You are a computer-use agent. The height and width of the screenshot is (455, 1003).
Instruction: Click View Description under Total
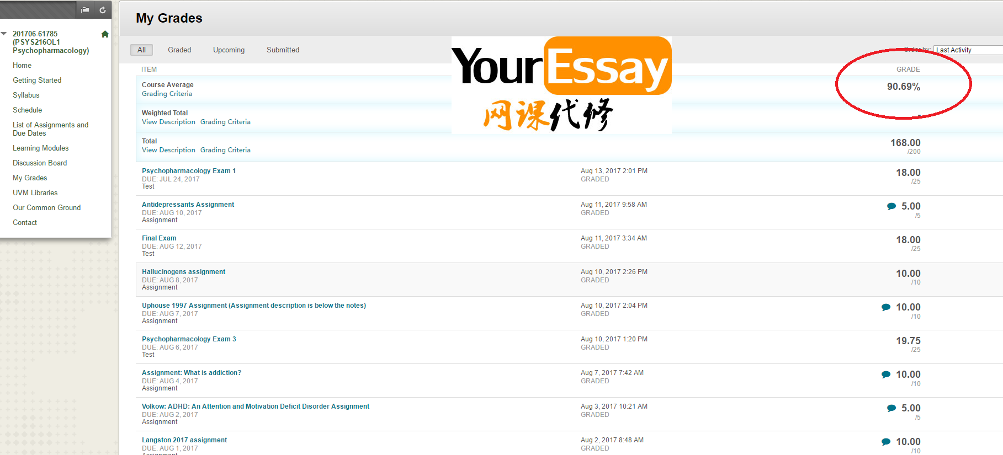click(168, 150)
